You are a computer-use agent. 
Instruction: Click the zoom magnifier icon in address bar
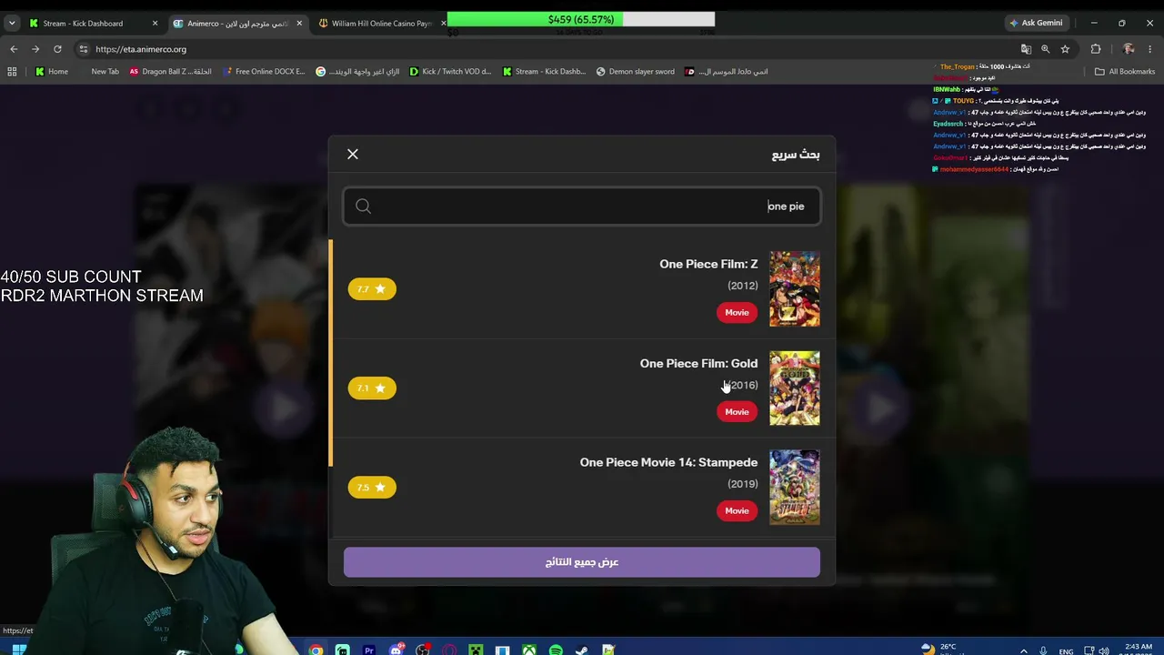click(1045, 49)
